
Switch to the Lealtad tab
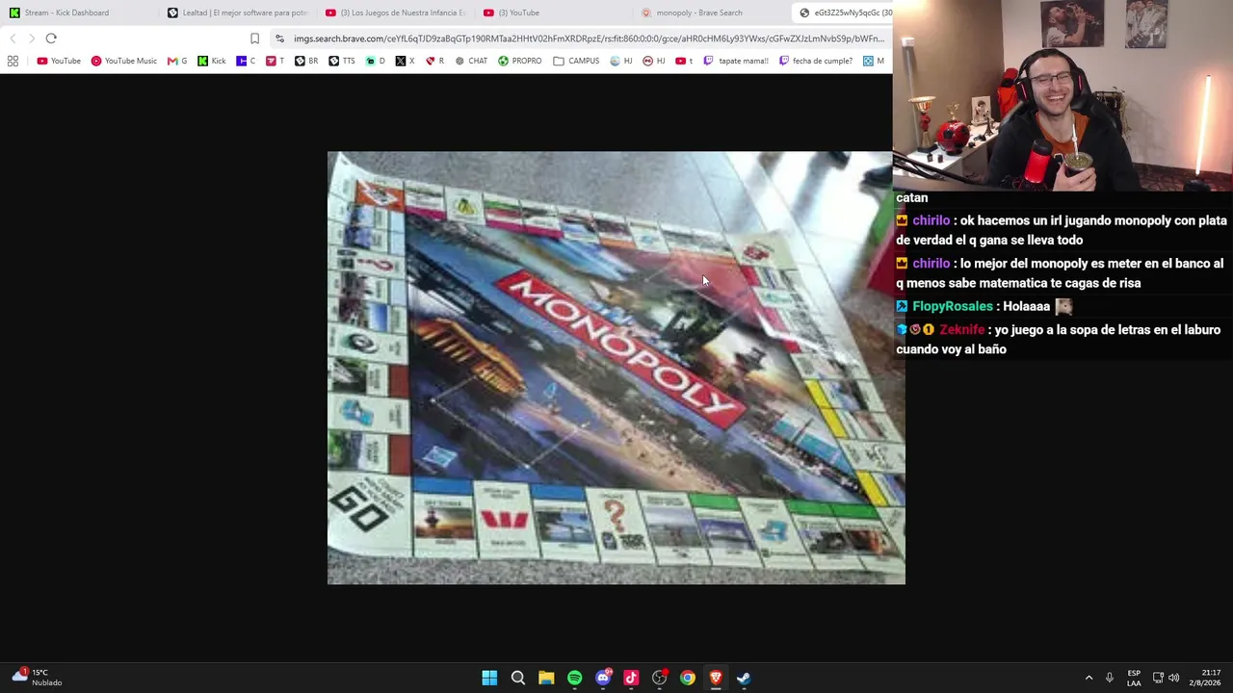pyautogui.click(x=236, y=13)
